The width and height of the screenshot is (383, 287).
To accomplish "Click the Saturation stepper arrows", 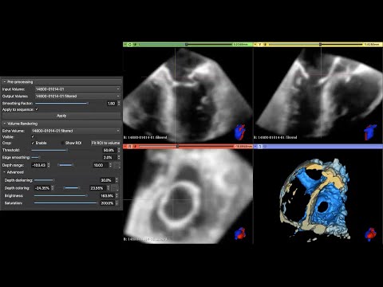I will pos(116,203).
